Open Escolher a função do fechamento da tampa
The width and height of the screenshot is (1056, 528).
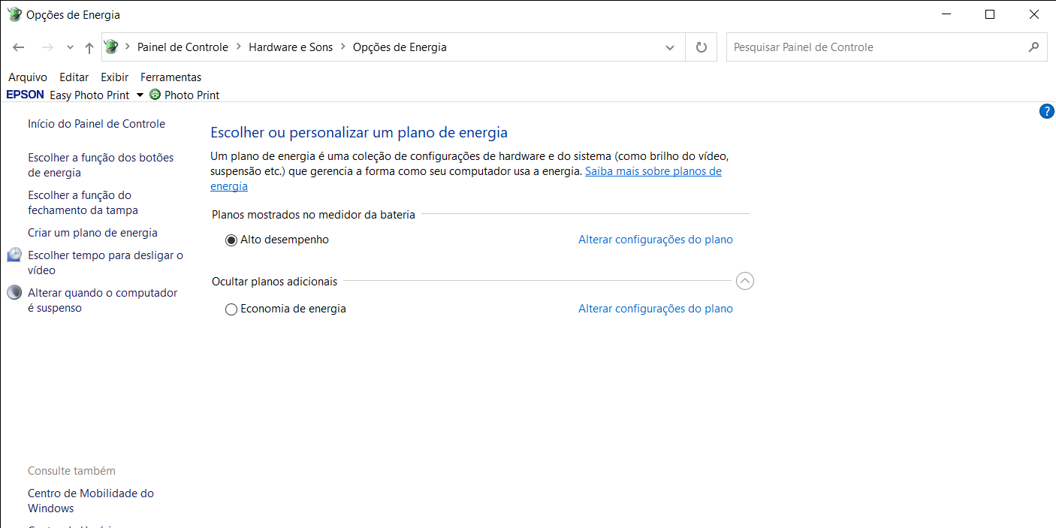coord(83,203)
